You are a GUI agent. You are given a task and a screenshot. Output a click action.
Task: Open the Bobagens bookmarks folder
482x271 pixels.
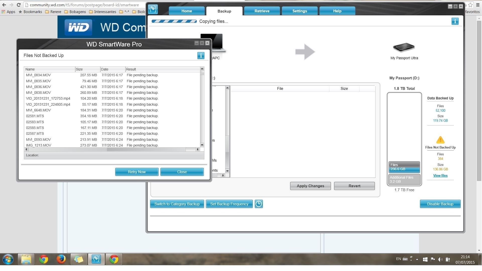pyautogui.click(x=75, y=12)
